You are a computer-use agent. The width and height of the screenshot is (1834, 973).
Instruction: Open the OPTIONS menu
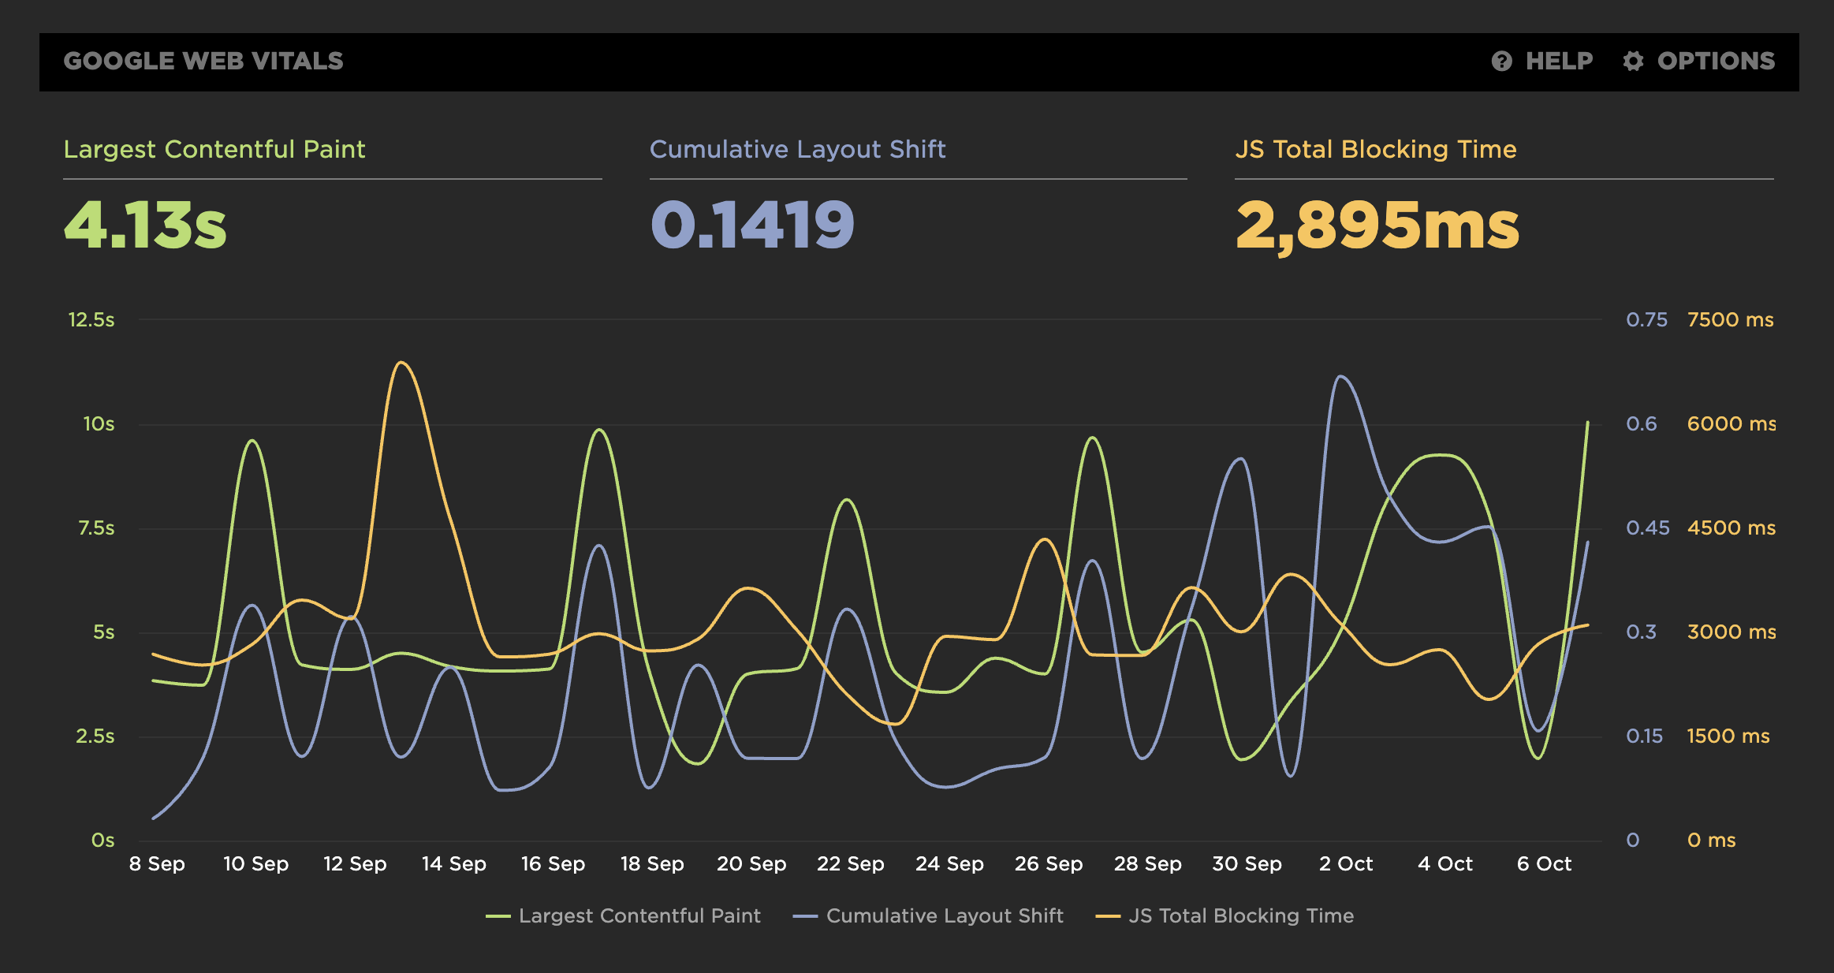pyautogui.click(x=1716, y=62)
